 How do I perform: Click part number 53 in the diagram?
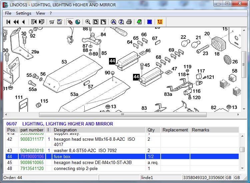(x=64, y=62)
